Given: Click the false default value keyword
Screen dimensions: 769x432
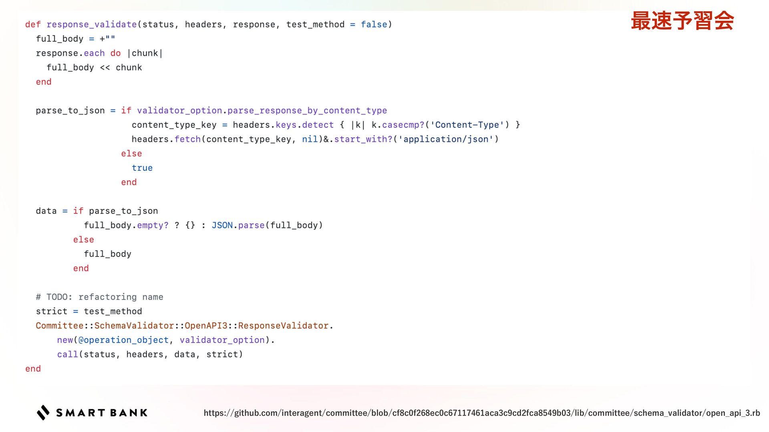Looking at the screenshot, I should pos(374,24).
